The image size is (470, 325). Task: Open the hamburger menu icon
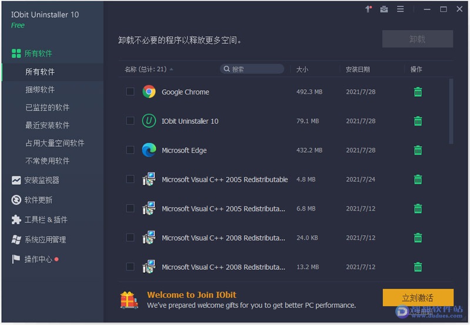tap(400, 9)
